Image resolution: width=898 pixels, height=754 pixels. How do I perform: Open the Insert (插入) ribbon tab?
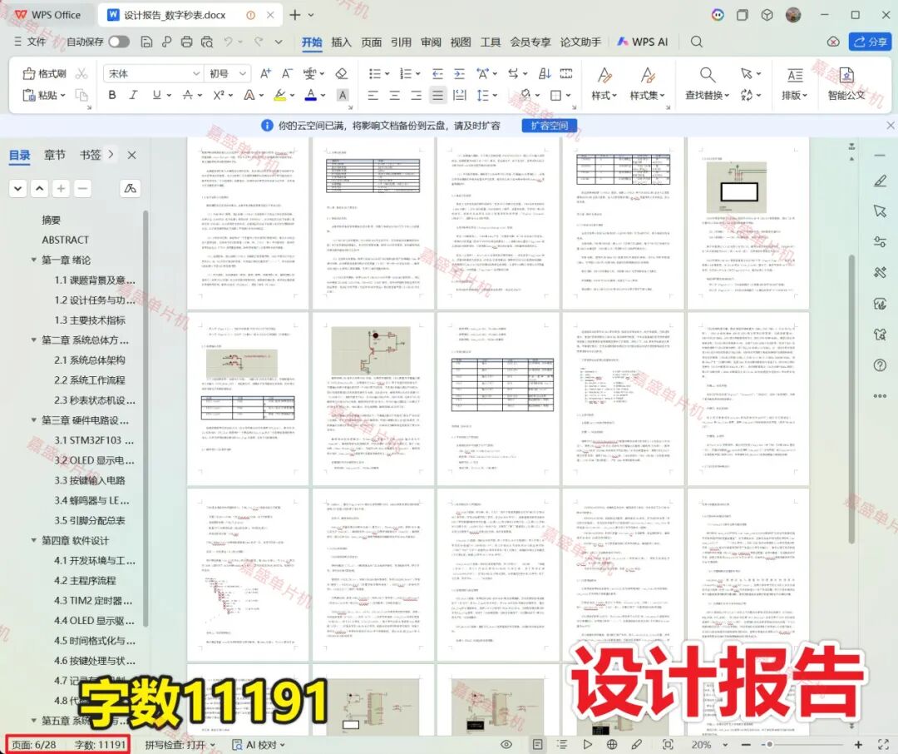[342, 42]
